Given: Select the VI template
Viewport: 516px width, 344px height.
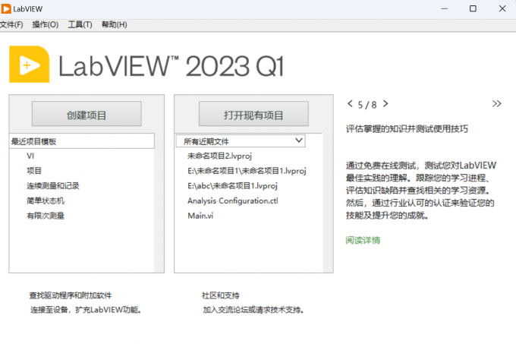Looking at the screenshot, I should (30, 156).
